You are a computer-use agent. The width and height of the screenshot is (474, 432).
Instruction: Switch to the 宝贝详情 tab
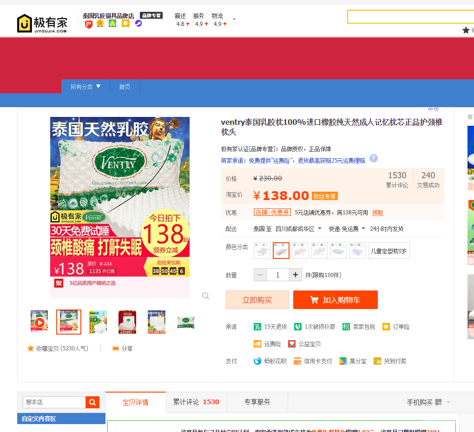coord(135,402)
